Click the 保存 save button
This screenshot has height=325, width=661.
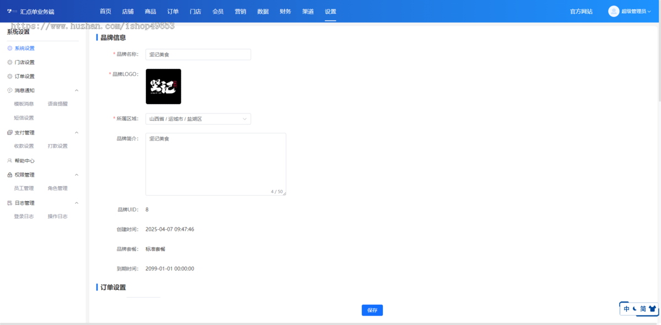(x=372, y=310)
